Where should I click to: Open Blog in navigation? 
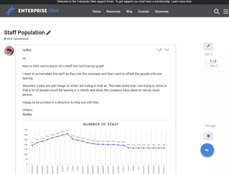(129, 11)
